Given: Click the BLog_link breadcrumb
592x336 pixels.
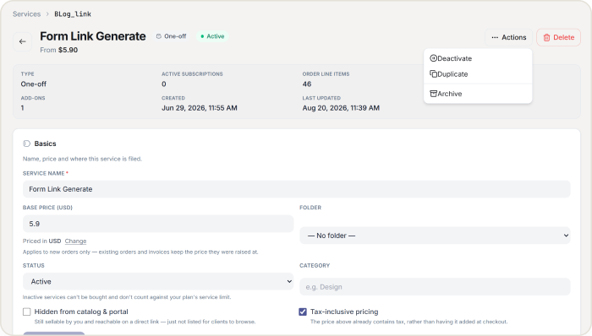Looking at the screenshot, I should pos(73,14).
